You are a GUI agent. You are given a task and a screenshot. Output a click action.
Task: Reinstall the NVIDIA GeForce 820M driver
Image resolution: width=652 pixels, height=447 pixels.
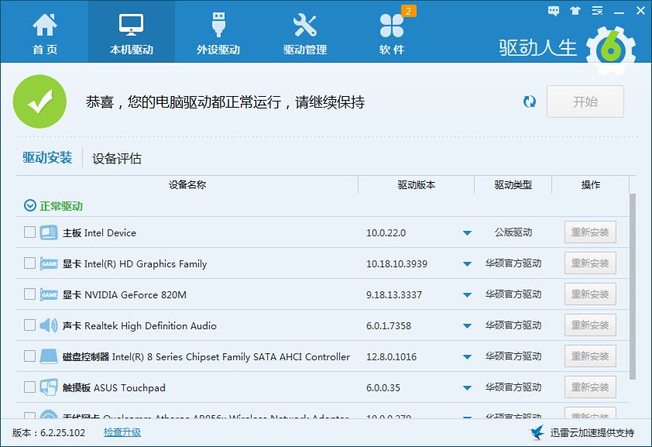point(590,294)
